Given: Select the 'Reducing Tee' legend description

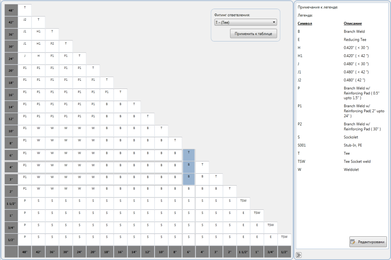Looking at the screenshot, I should point(355,40).
